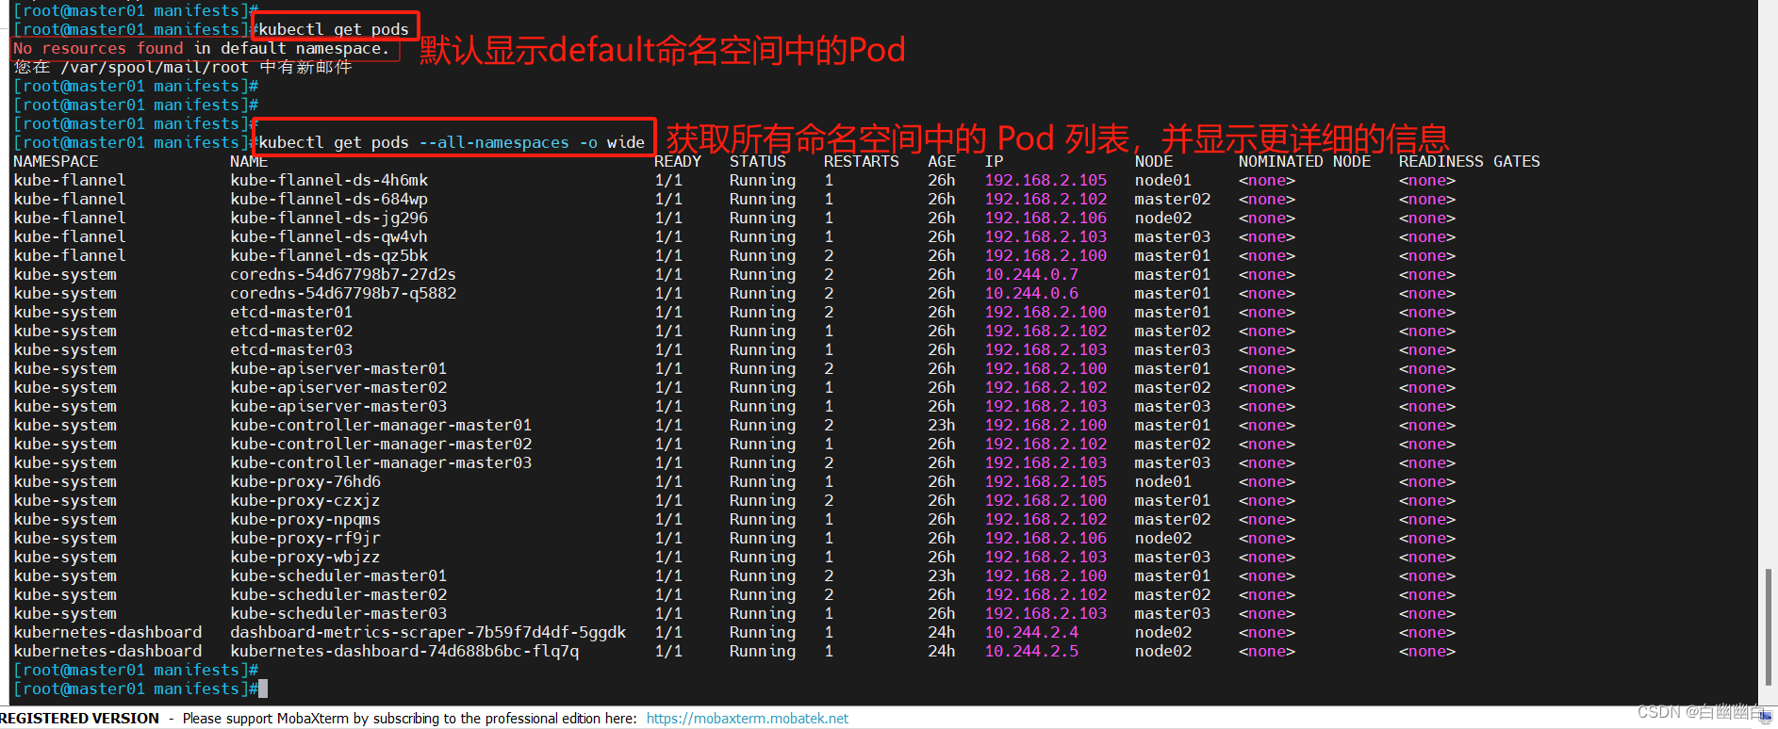Click pod name etcd-master01
1778x729 pixels.
pyautogui.click(x=291, y=312)
